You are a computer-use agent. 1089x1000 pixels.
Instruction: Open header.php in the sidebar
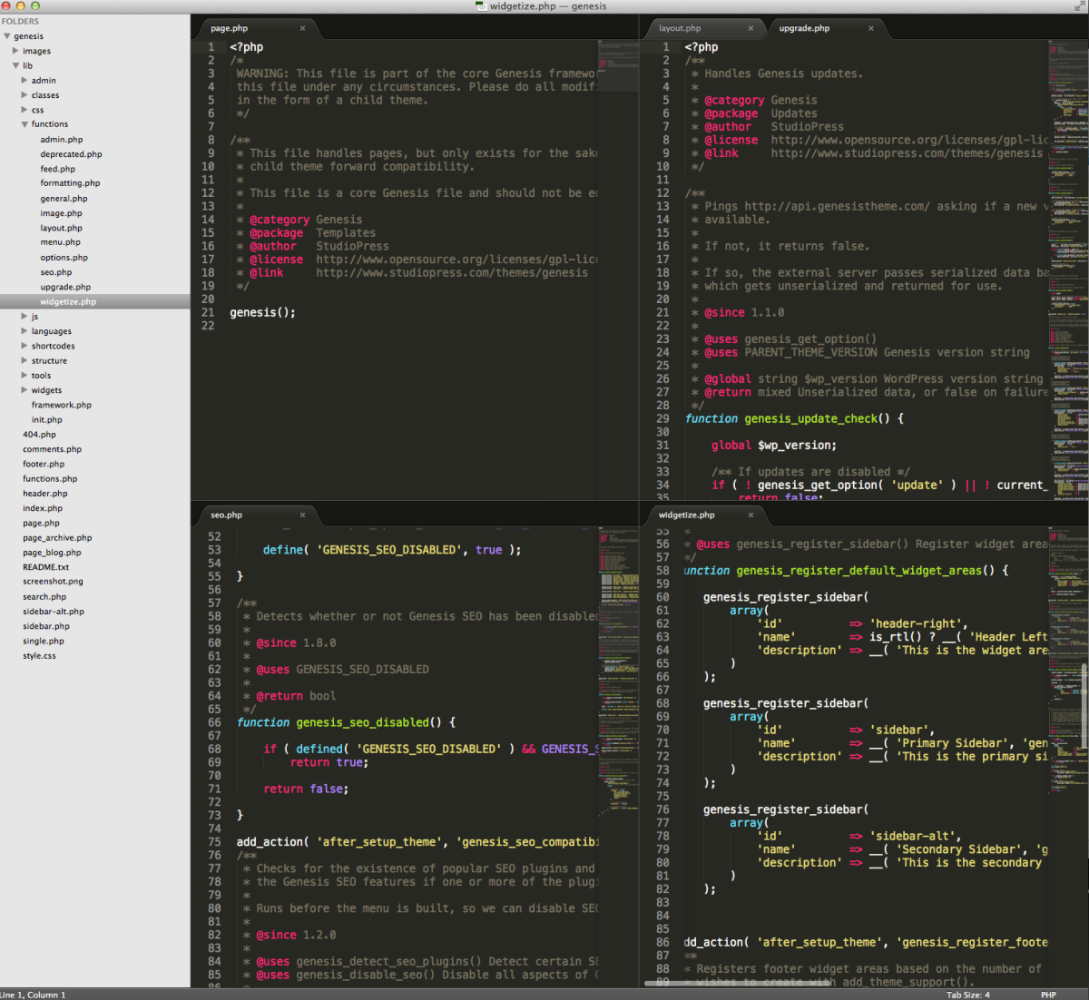45,494
